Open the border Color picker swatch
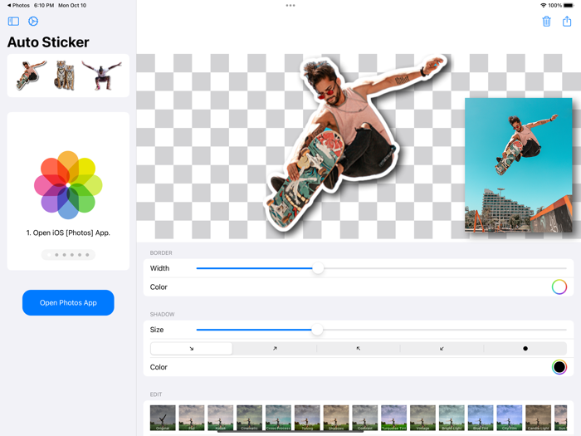 (559, 287)
